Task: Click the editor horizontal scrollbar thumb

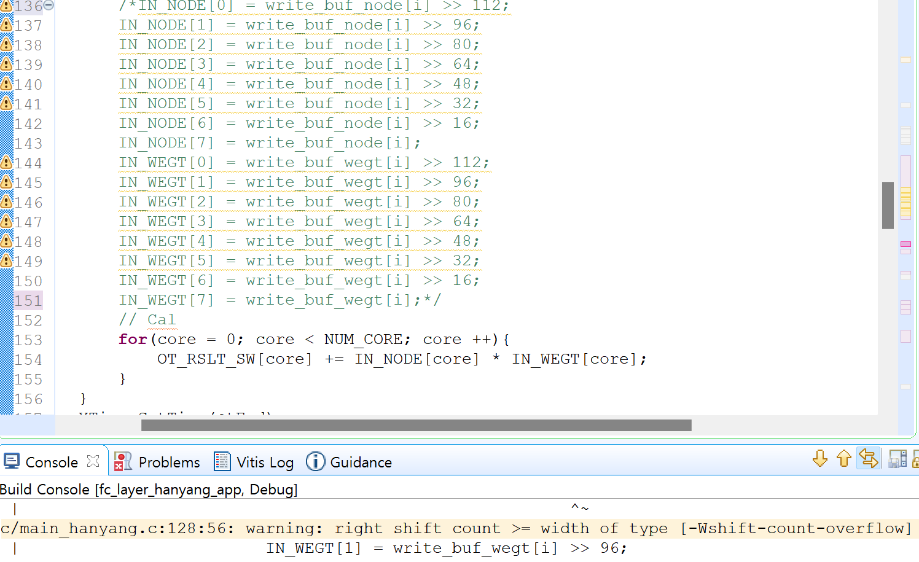Action: coord(416,425)
